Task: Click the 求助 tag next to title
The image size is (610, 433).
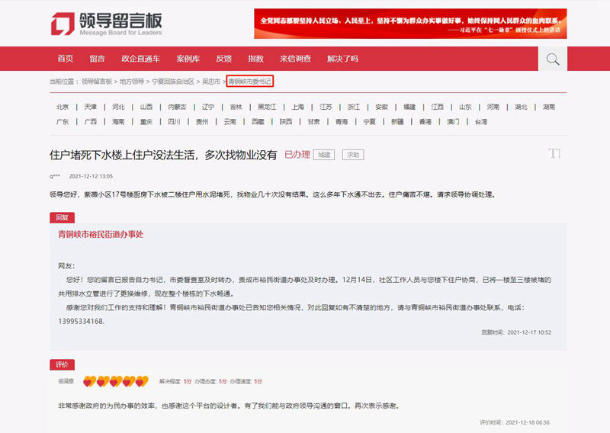Action: click(x=352, y=155)
